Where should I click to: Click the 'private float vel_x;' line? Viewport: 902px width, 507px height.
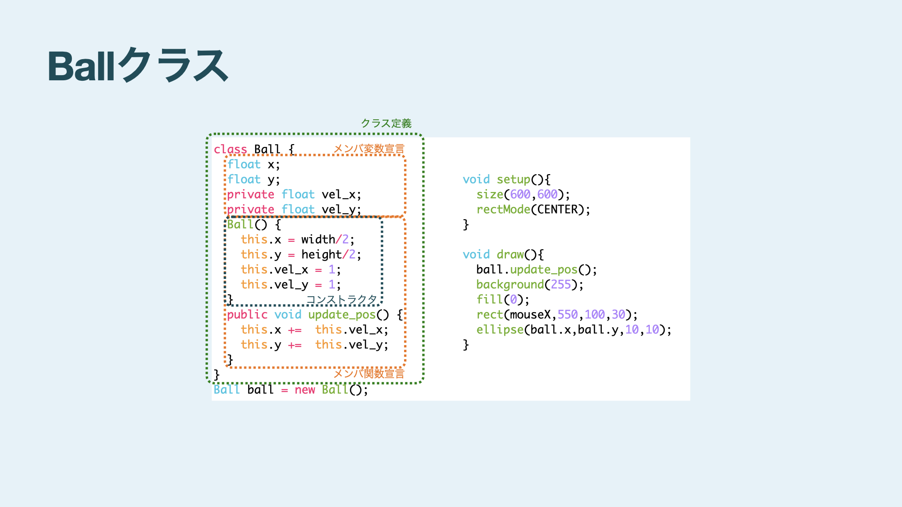(294, 195)
